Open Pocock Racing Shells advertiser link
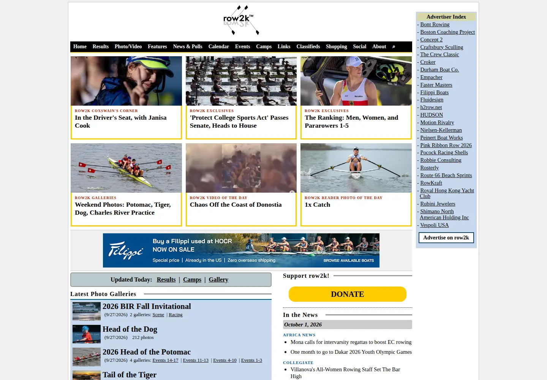Screen dimensions: 547x380 tap(444, 152)
